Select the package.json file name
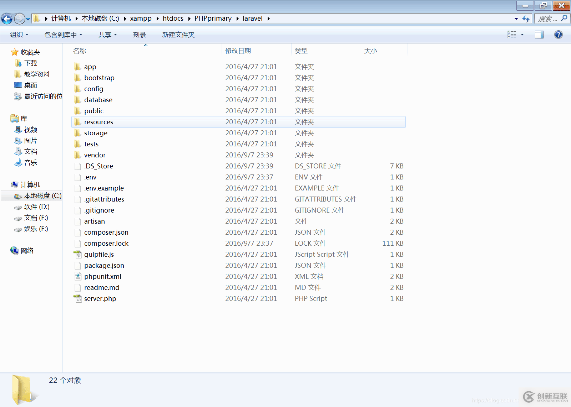The height and width of the screenshot is (407, 571). pos(104,265)
